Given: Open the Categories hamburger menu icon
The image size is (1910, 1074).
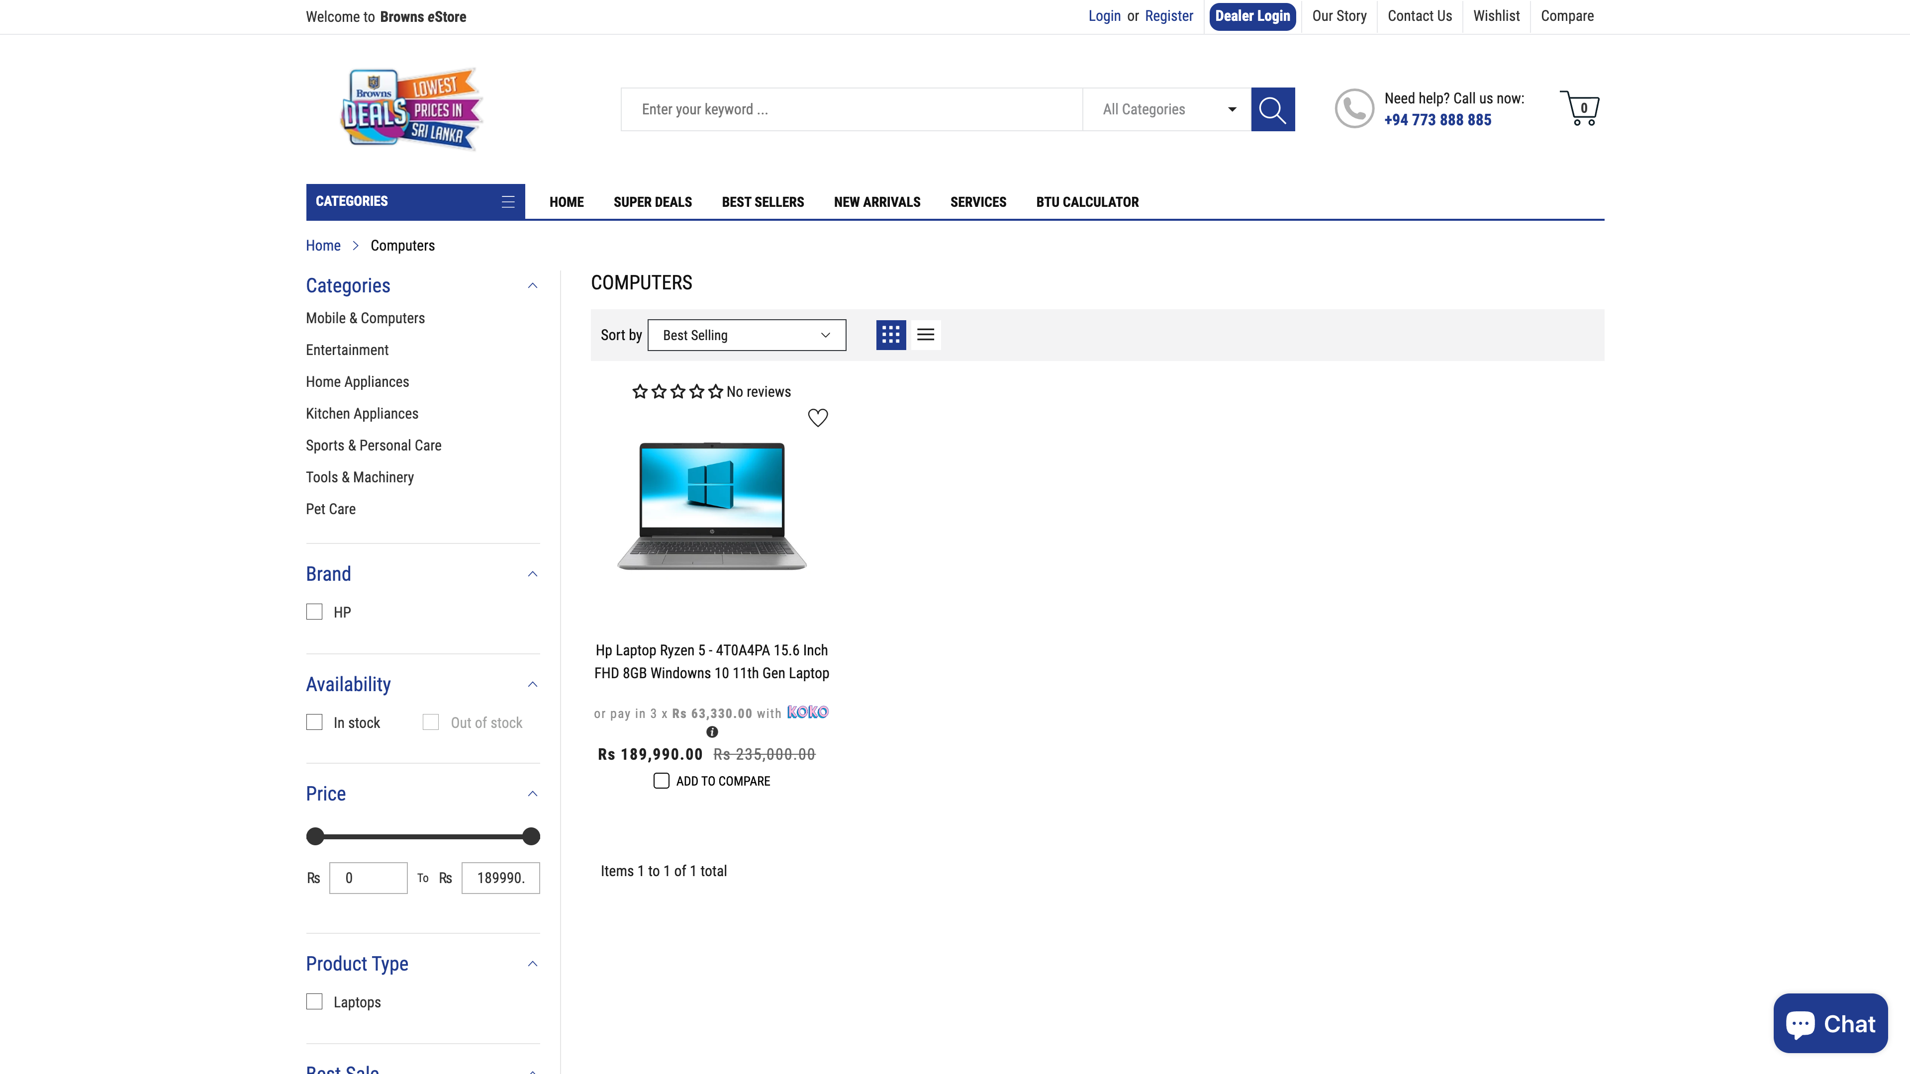Looking at the screenshot, I should (x=508, y=201).
